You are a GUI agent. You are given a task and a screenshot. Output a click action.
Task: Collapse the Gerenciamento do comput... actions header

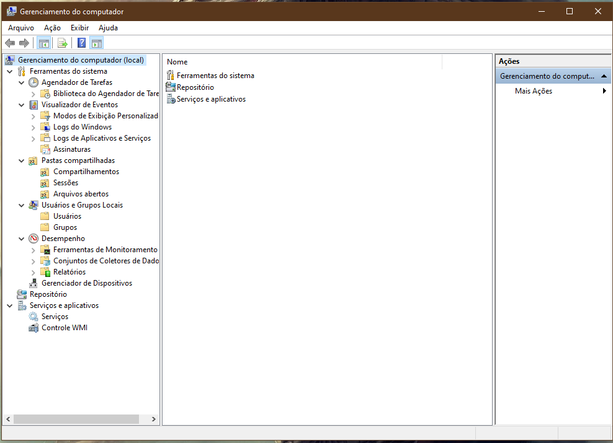pos(604,76)
